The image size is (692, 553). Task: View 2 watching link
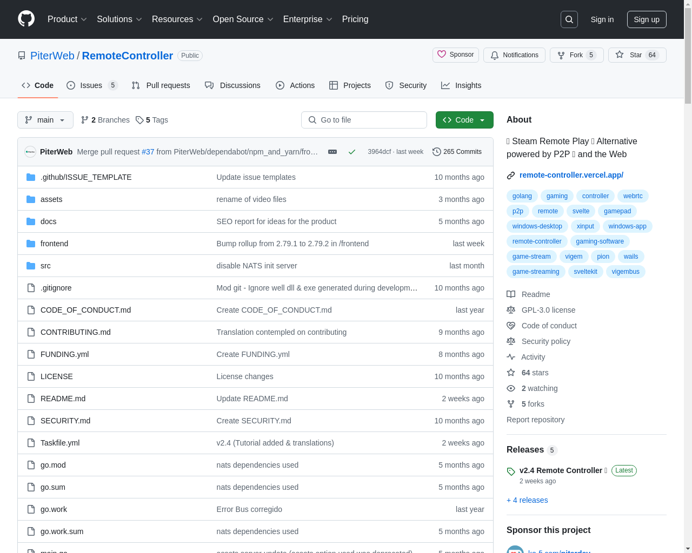pos(532,388)
